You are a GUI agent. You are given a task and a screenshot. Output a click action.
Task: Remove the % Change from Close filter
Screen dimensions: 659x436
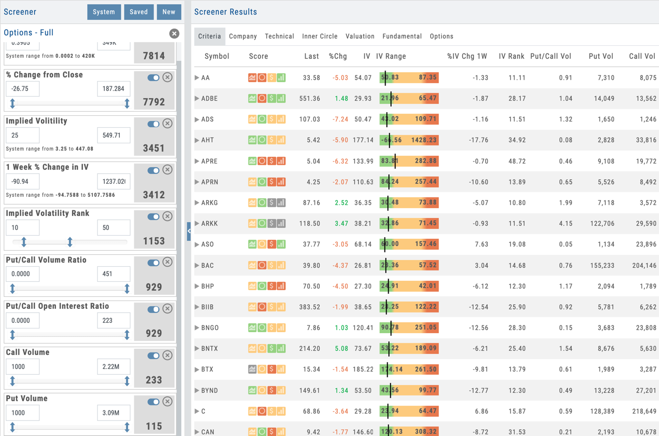click(x=168, y=77)
